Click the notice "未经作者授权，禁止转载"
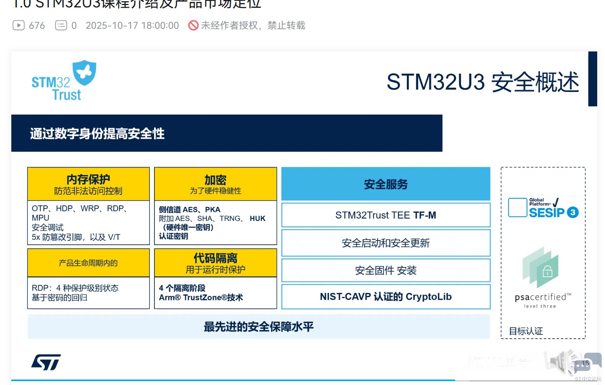 253,25
